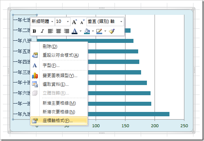Click bottom-left selection handle of category axis
The image size is (204, 141).
[13, 120]
